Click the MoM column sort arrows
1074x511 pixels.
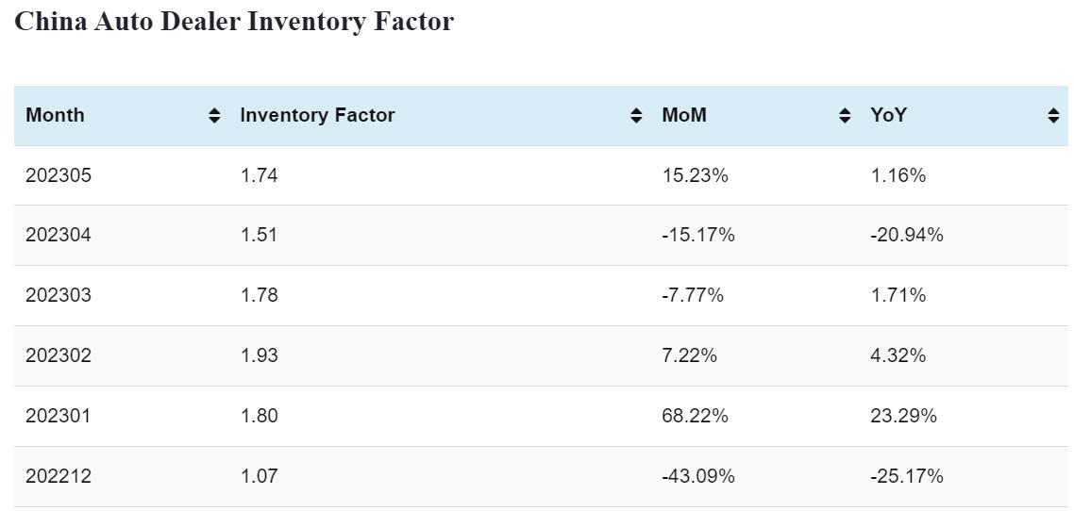(845, 116)
